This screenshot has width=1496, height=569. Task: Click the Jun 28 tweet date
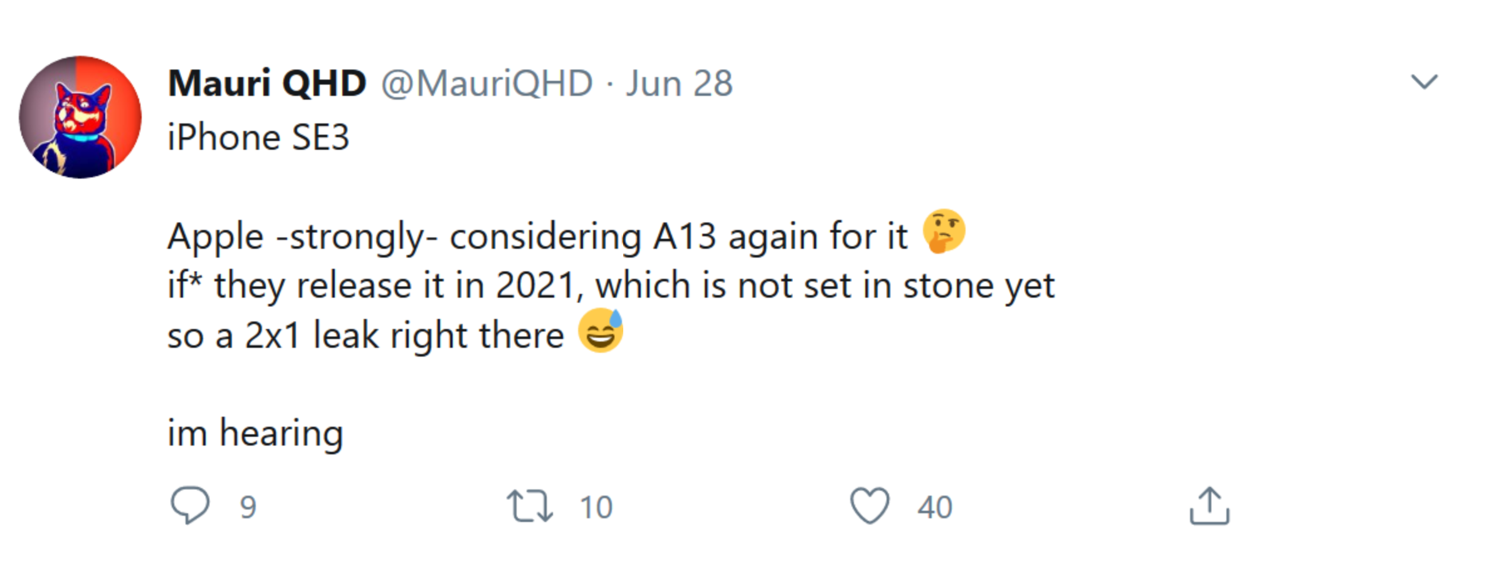click(x=679, y=83)
